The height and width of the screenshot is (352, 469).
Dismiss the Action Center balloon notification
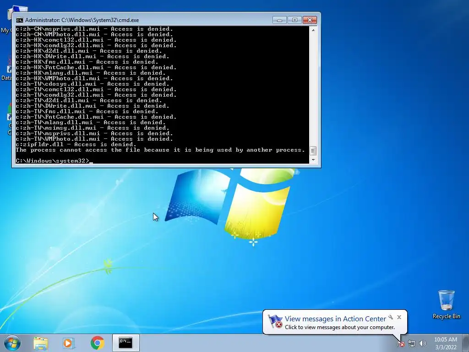pyautogui.click(x=399, y=317)
